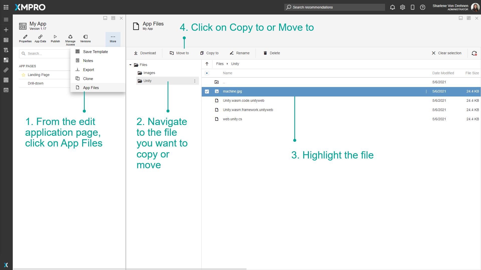Open the Unity folder options menu
The width and height of the screenshot is (481, 270).
click(195, 81)
